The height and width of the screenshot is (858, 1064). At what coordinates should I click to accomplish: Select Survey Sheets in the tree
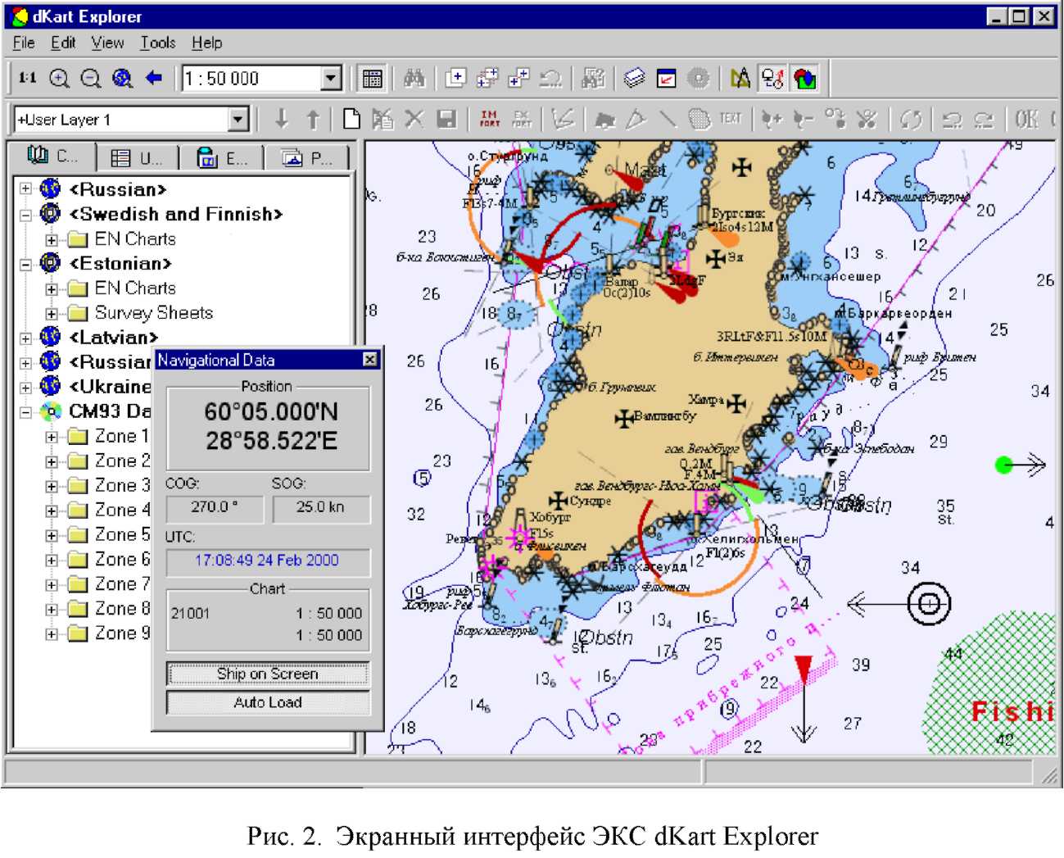[154, 313]
